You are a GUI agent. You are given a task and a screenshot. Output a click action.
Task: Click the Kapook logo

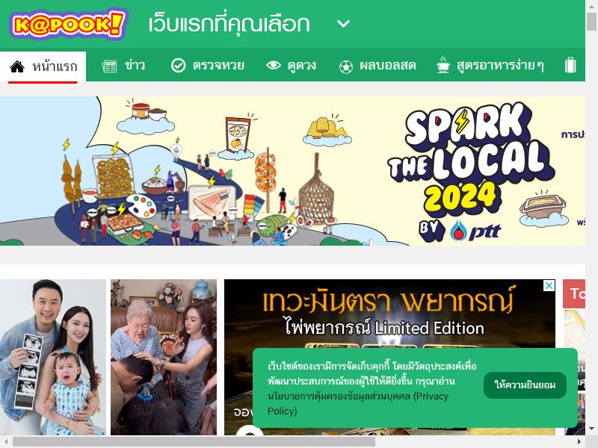pos(68,25)
